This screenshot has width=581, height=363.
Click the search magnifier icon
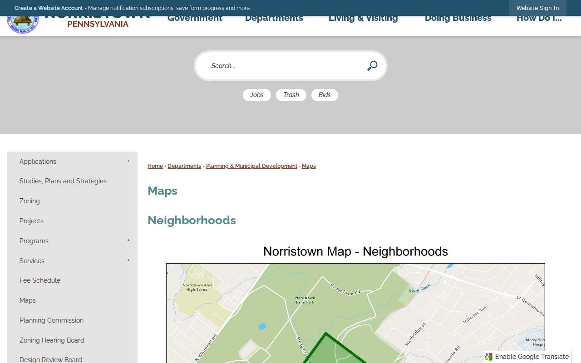[x=372, y=66]
